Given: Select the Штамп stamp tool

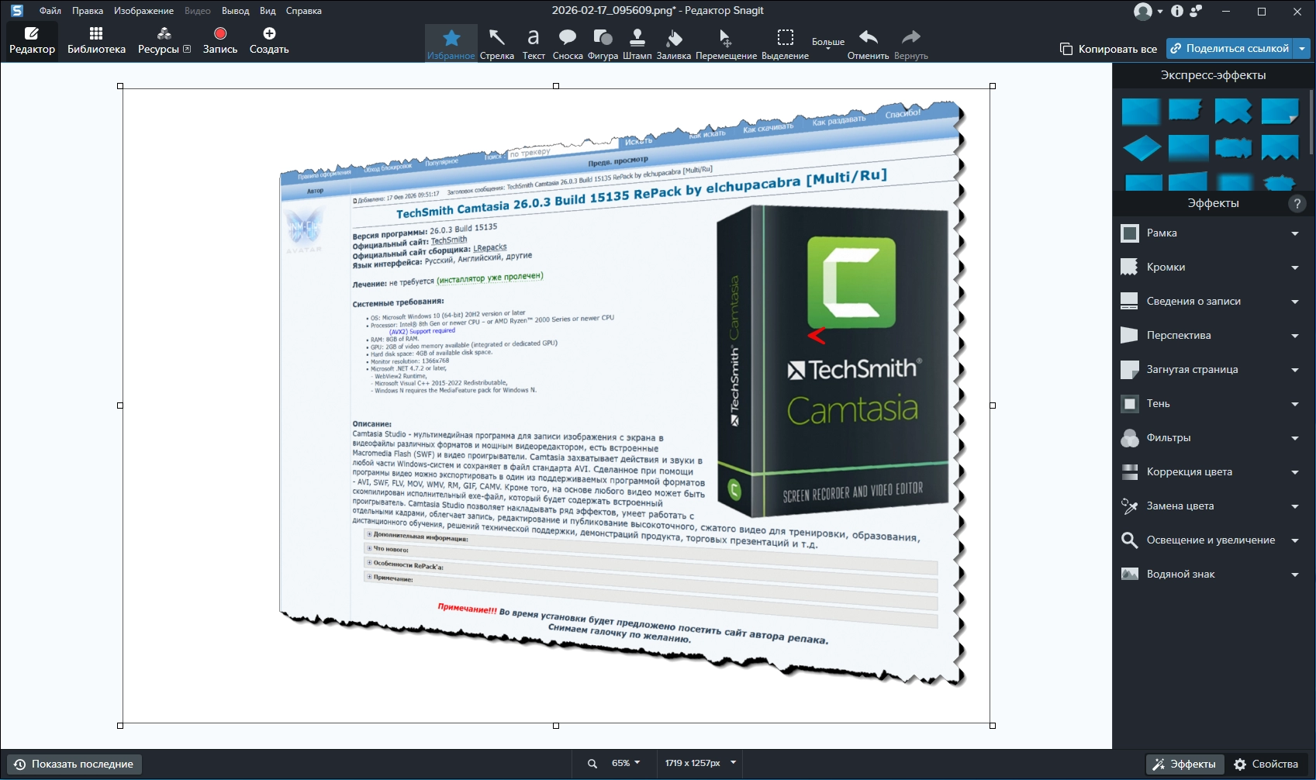Looking at the screenshot, I should pyautogui.click(x=637, y=43).
